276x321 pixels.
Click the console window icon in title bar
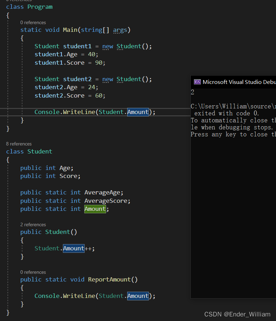tap(197, 82)
